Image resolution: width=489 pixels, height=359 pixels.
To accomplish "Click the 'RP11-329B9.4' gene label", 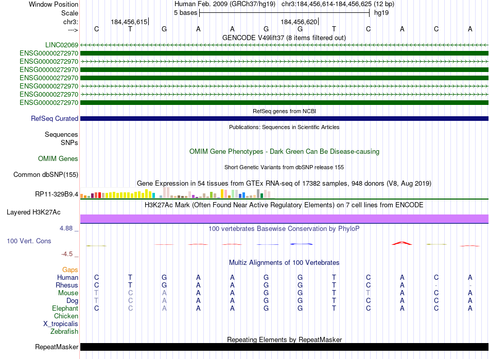I will pos(57,194).
